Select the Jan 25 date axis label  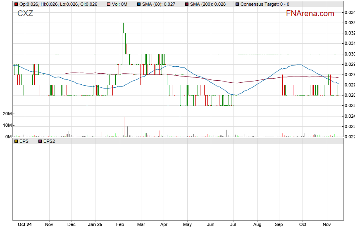coord(95,225)
